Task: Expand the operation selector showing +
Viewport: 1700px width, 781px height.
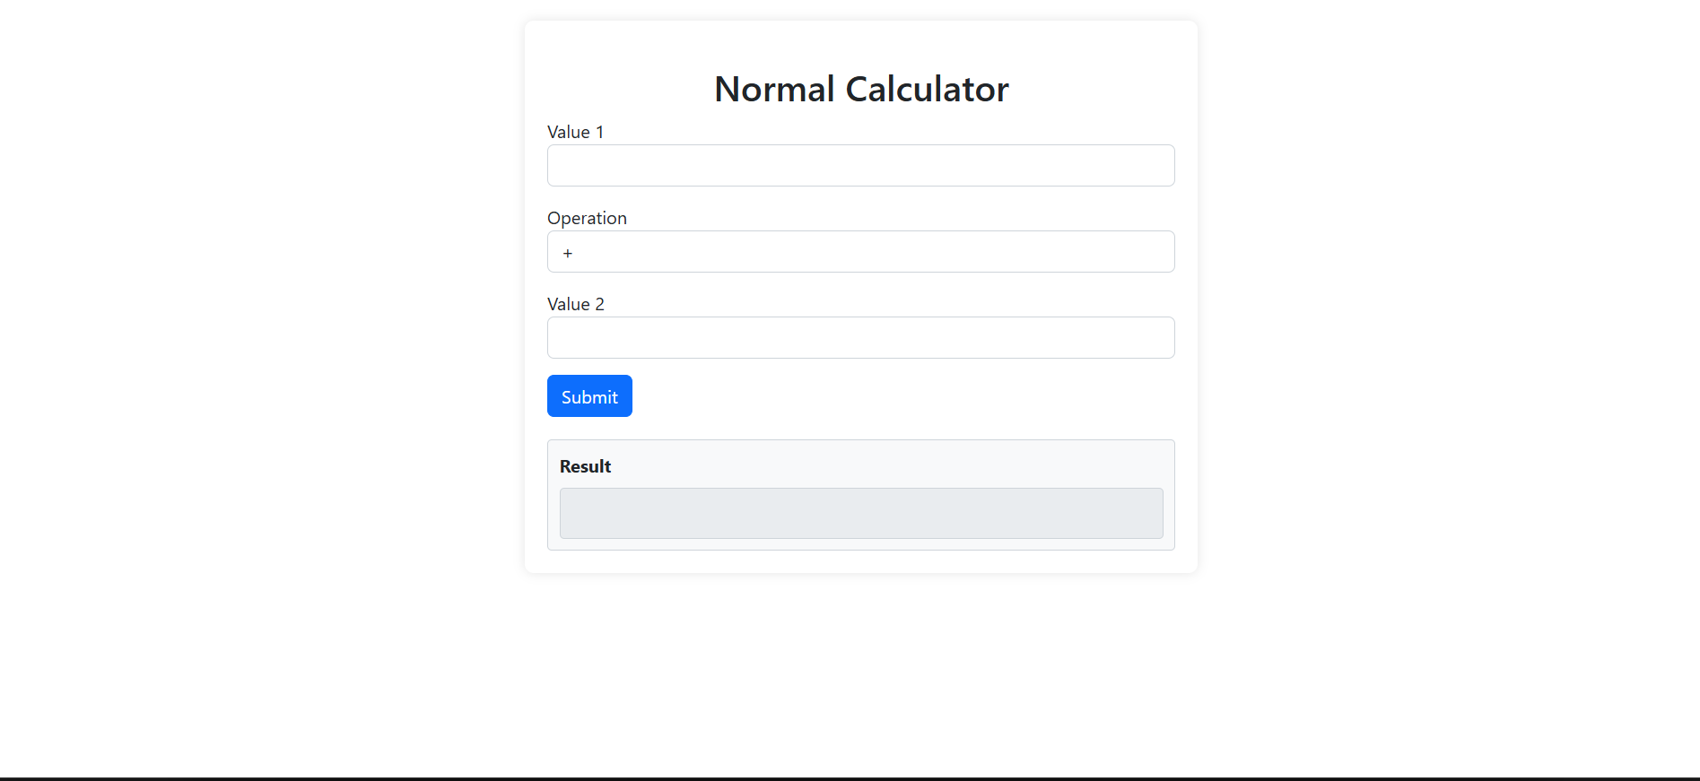Action: [x=860, y=252]
